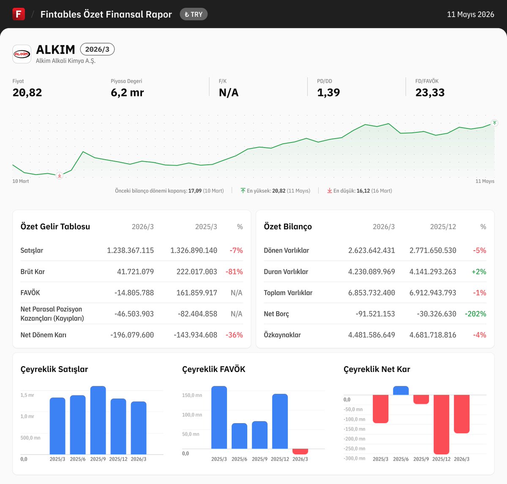507x484 pixels.
Task: Click the -202% change for Net Borç
Action: click(475, 314)
